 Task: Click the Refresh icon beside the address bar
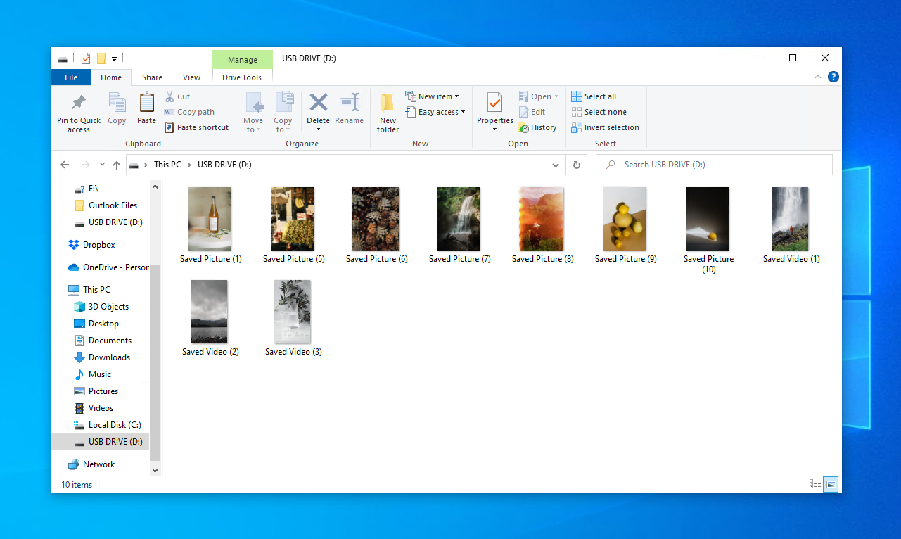pyautogui.click(x=576, y=165)
